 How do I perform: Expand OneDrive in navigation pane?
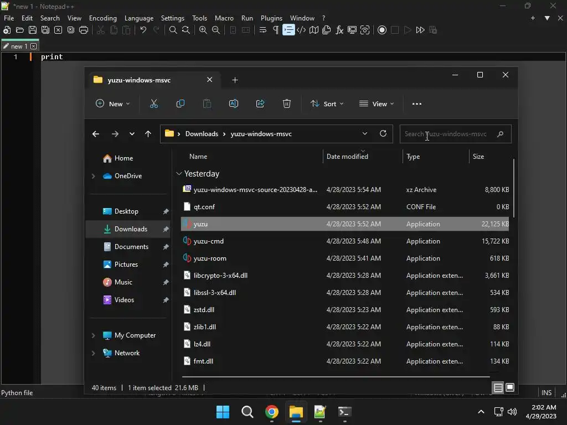[93, 176]
